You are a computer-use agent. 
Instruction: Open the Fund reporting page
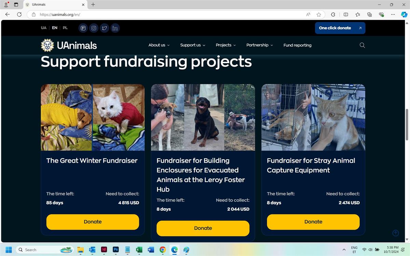pos(297,45)
